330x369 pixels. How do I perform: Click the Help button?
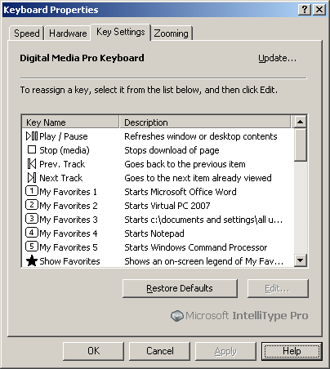[x=292, y=351]
